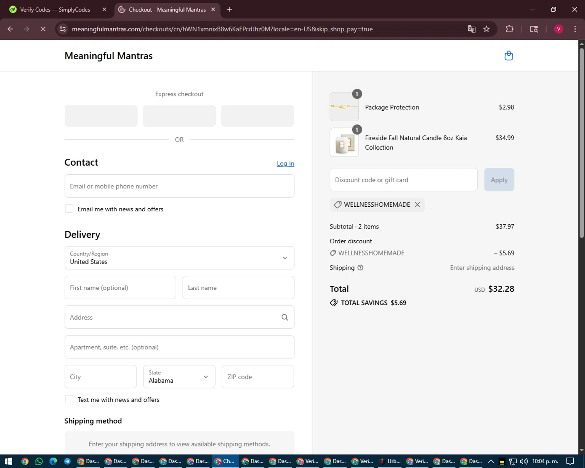
Task: Stop loading the page
Action: (43, 29)
